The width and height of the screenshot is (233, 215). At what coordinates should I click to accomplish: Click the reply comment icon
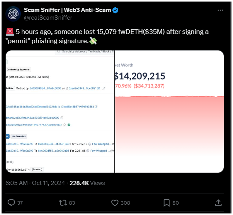coord(11,203)
